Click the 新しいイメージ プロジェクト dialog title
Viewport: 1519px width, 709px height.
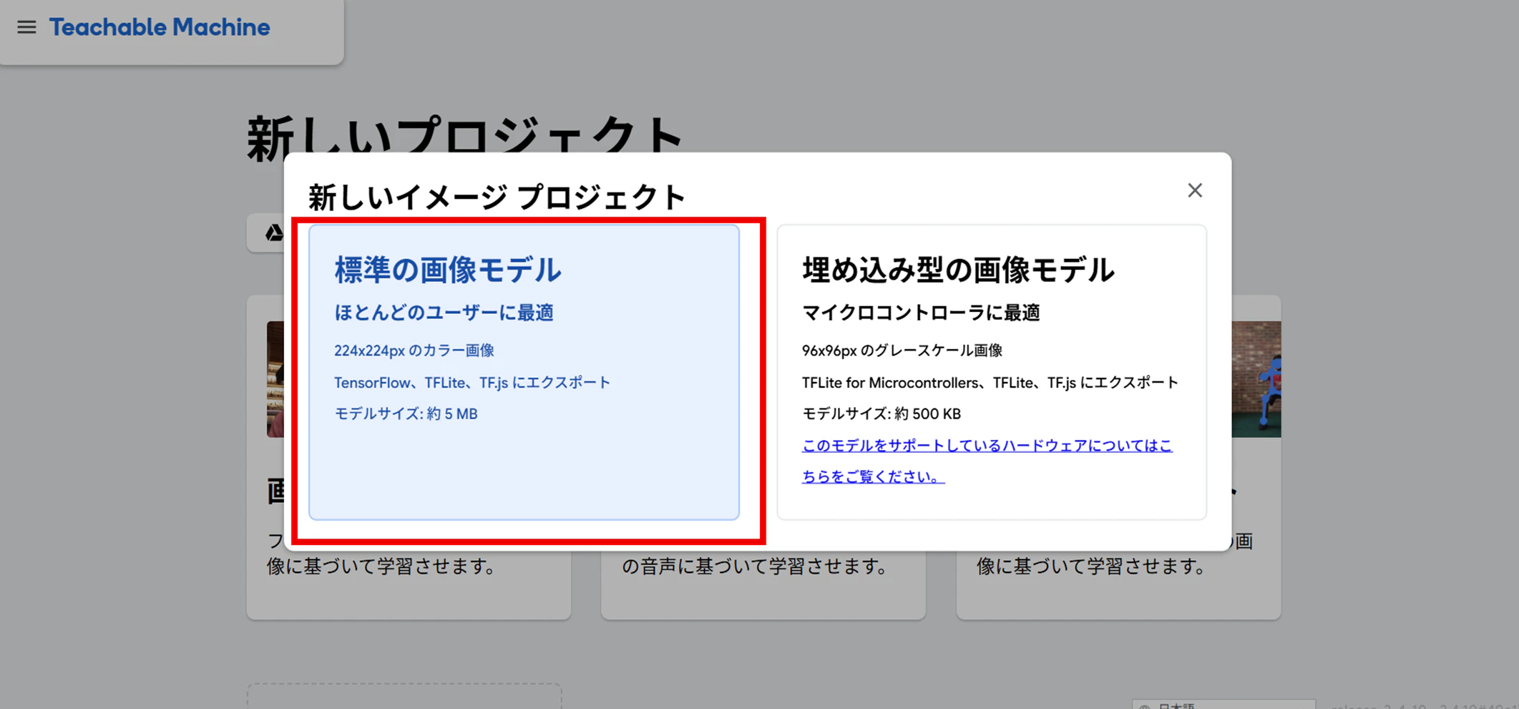(497, 197)
